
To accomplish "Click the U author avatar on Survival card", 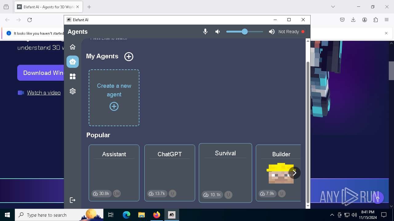I will coord(228,195).
